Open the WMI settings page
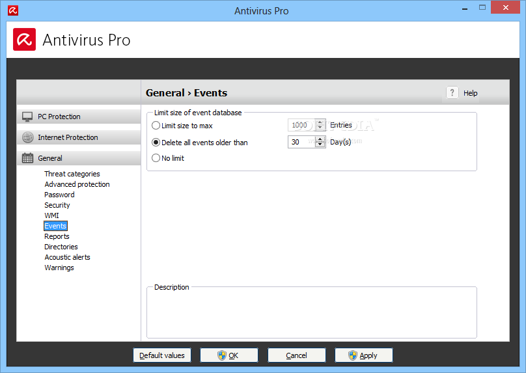The image size is (526, 373). tap(51, 215)
